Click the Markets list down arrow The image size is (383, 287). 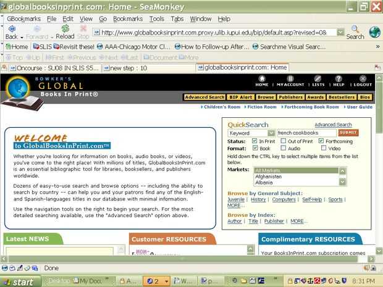342,181
